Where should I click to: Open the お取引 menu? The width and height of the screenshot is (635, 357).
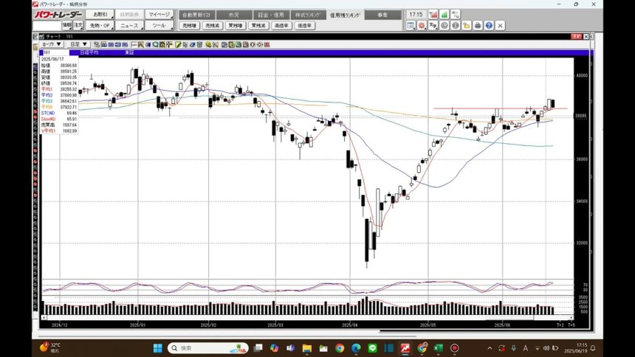(x=100, y=14)
